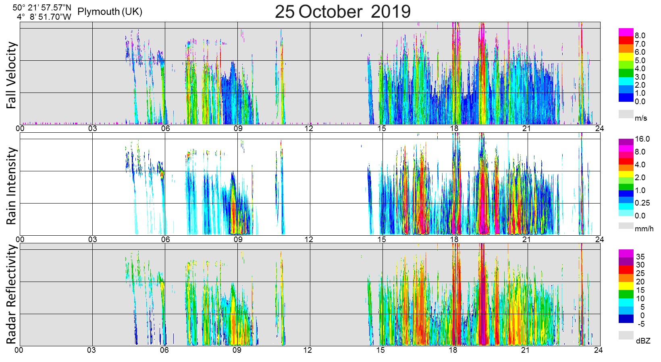
Task: Click hour tick "18" under Fall Velocity plot
Action: [454, 129]
